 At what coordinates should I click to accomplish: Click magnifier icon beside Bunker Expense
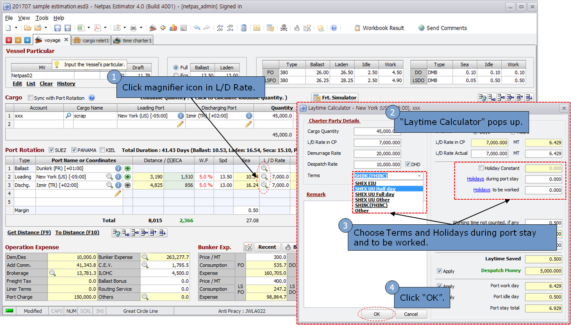pyautogui.click(x=145, y=257)
